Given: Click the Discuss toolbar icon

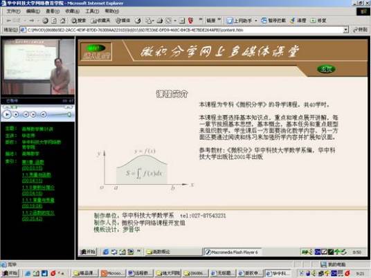Looking at the screenshot, I should point(182,21).
